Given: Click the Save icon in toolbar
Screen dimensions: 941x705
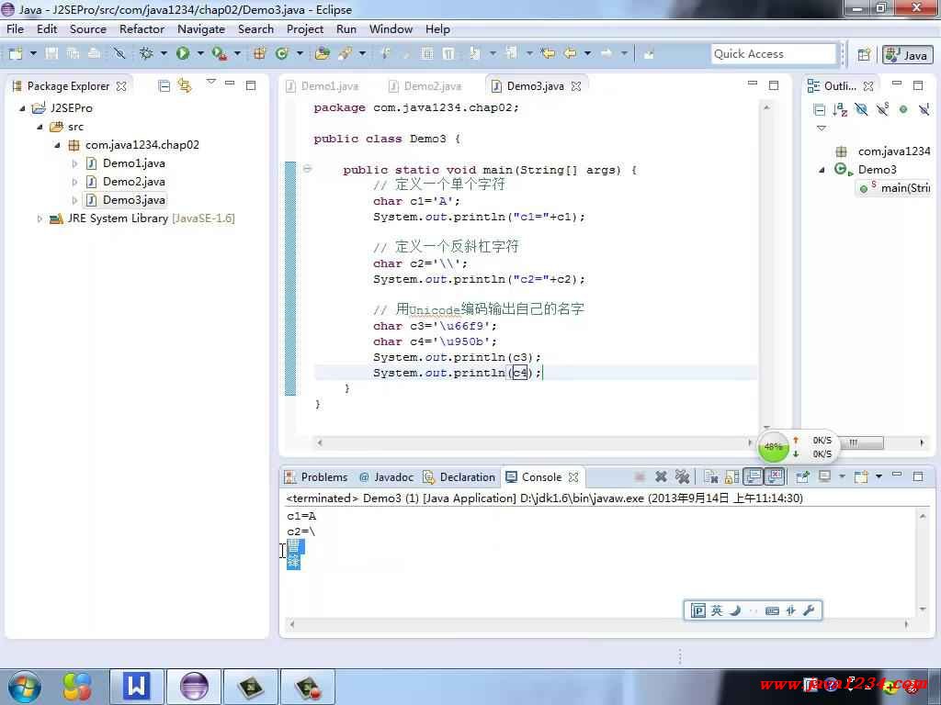Looking at the screenshot, I should tap(51, 54).
